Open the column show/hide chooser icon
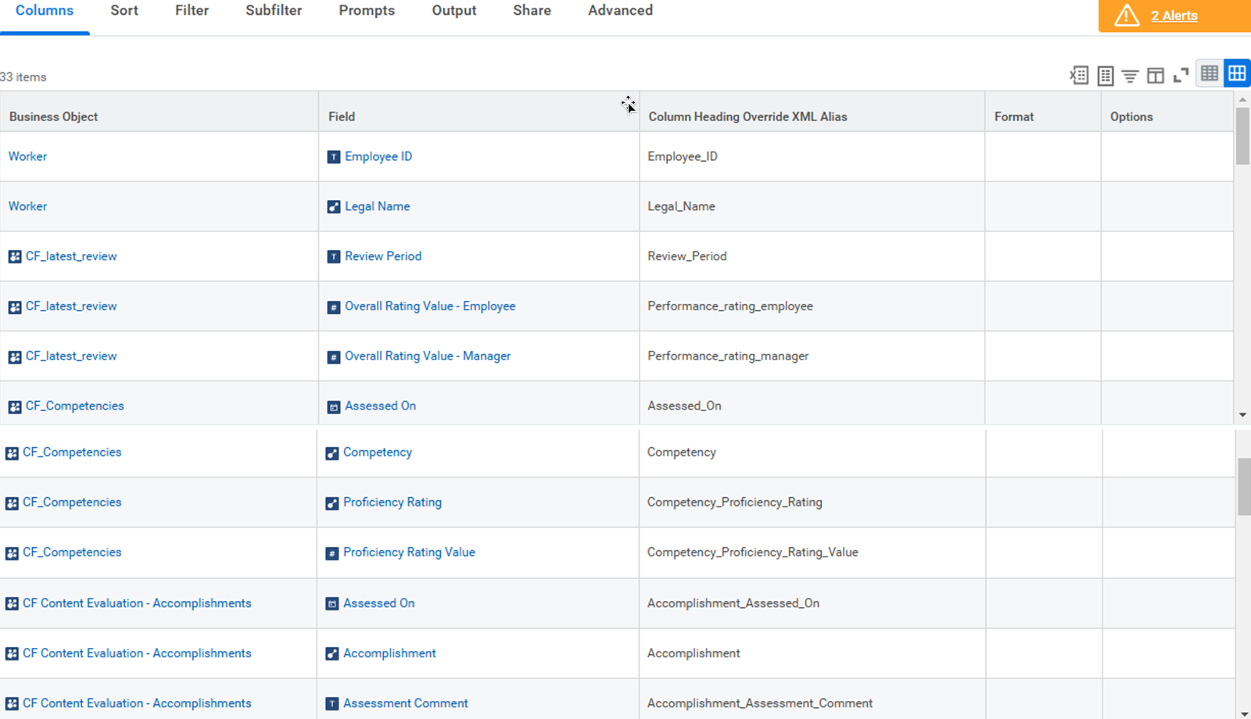The image size is (1251, 719). 1156,76
